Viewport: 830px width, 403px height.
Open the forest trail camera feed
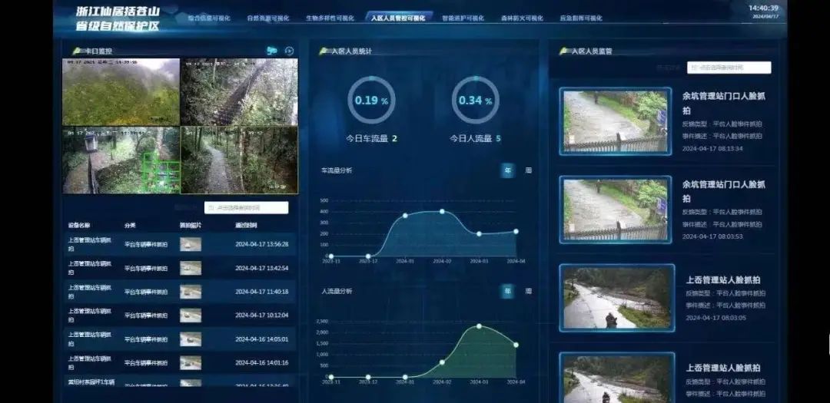239,160
